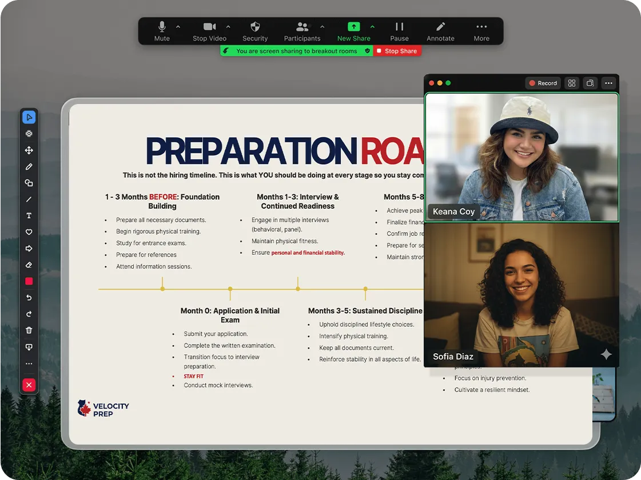Select Sofia Diaz's video tile
Viewport: 641px width, 480px height.
521,295
